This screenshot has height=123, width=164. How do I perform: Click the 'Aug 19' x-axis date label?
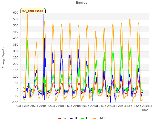tap(20, 106)
